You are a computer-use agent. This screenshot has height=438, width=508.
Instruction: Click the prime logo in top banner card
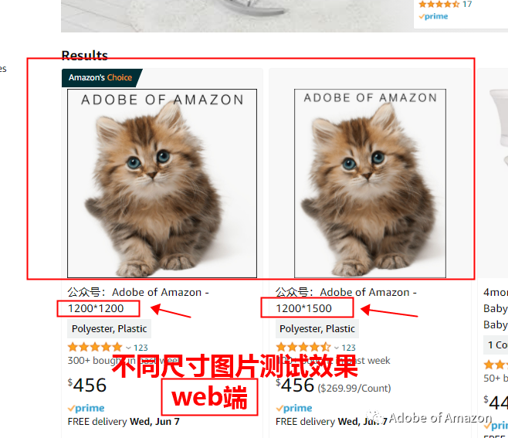click(x=433, y=16)
